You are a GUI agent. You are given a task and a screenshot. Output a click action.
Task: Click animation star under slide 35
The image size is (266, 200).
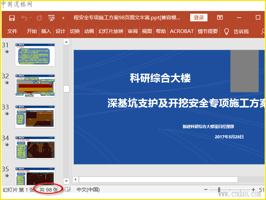(x=7, y=176)
